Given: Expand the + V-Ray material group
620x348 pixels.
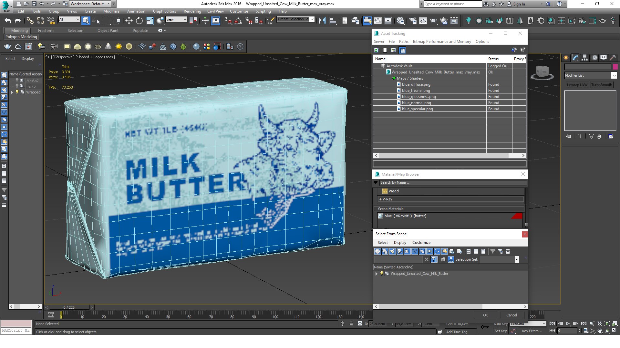Looking at the screenshot, I should [451, 199].
